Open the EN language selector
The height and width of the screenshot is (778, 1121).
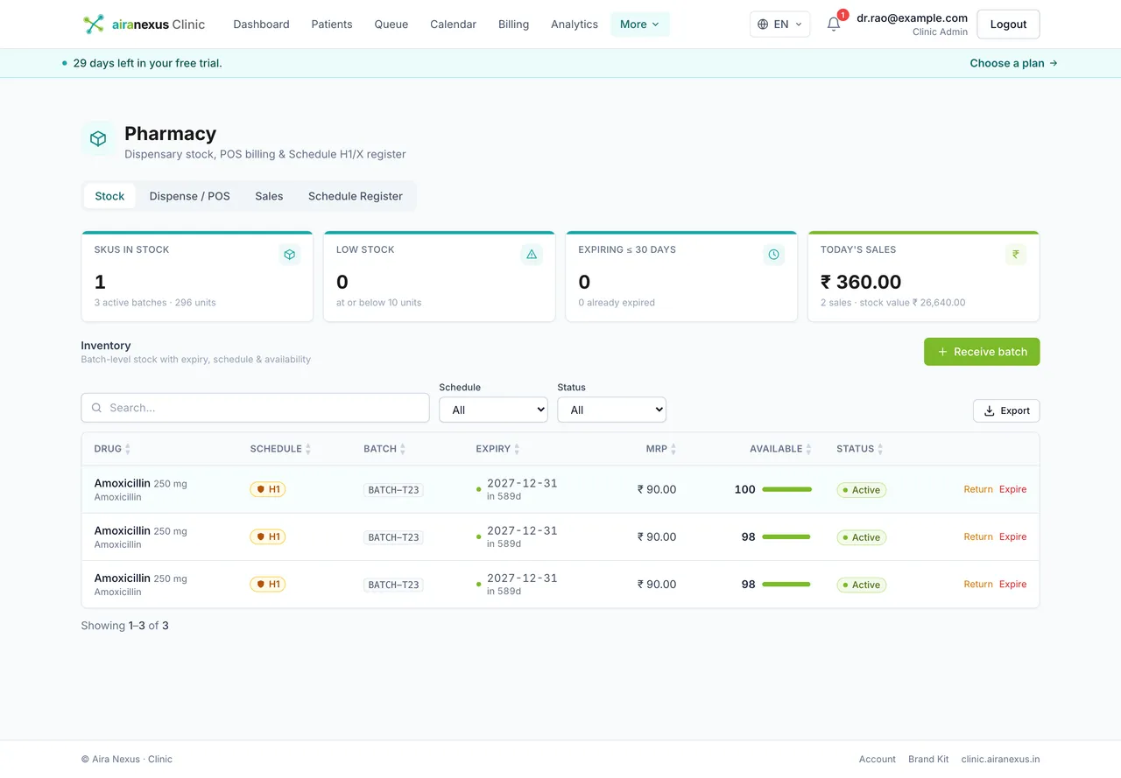[x=780, y=25]
